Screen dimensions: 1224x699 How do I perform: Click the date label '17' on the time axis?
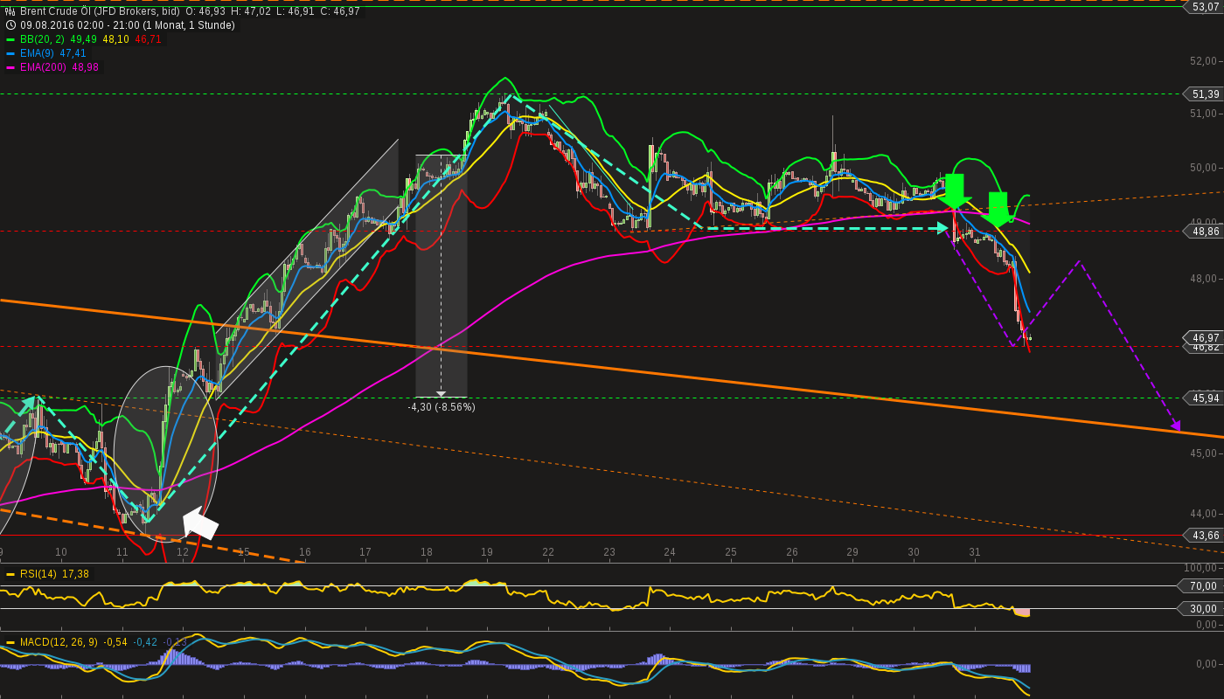click(x=365, y=552)
